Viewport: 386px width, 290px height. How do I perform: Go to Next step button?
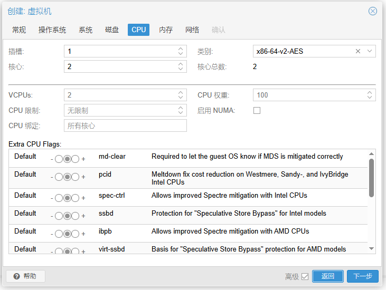click(x=363, y=276)
